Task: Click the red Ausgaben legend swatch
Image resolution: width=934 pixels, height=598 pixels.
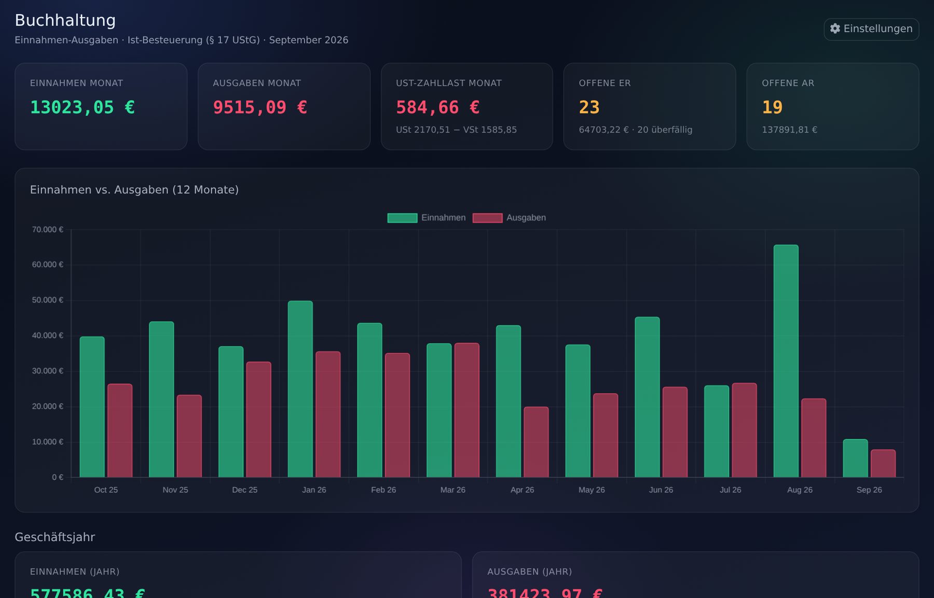Action: [x=487, y=218]
